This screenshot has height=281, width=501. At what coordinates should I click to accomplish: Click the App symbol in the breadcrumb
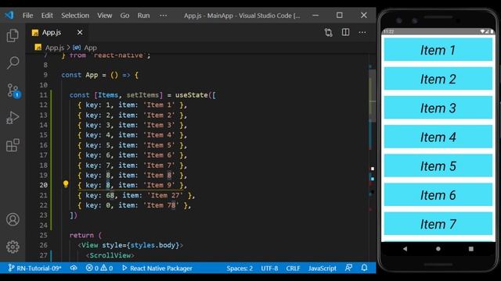click(91, 48)
